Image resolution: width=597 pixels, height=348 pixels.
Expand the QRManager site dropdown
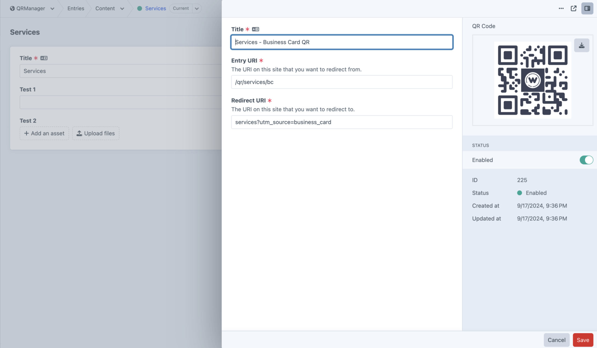tap(52, 9)
